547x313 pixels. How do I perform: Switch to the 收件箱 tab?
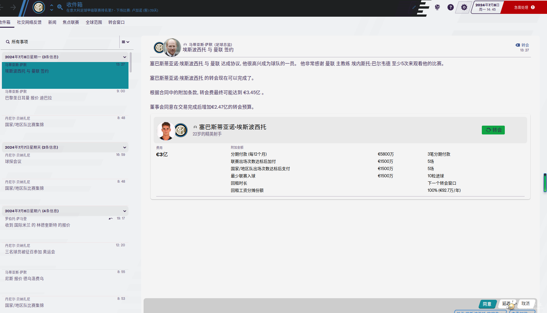click(x=5, y=22)
